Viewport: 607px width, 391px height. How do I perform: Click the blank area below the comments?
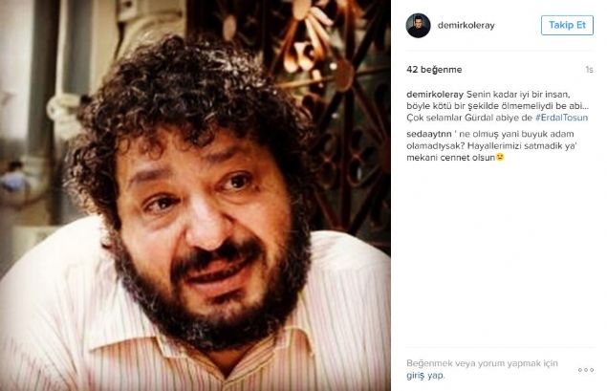click(x=499, y=251)
